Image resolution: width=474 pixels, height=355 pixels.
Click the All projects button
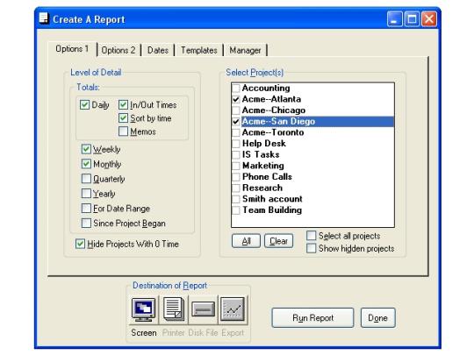(246, 241)
